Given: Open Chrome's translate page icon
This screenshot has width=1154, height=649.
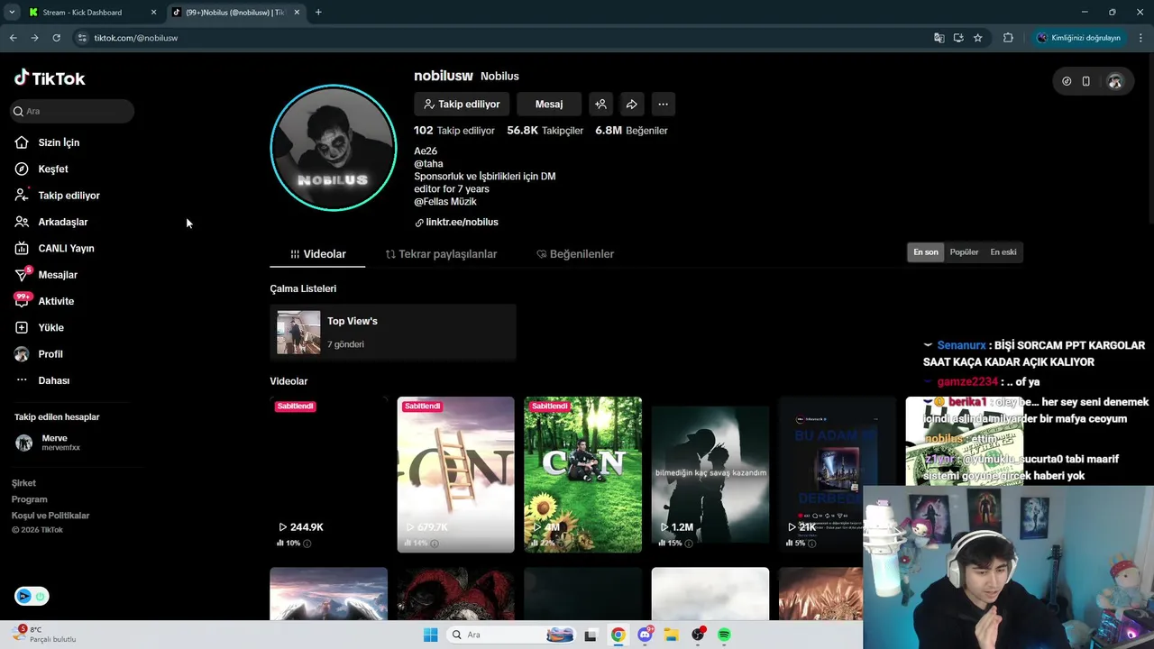Looking at the screenshot, I should click(939, 38).
